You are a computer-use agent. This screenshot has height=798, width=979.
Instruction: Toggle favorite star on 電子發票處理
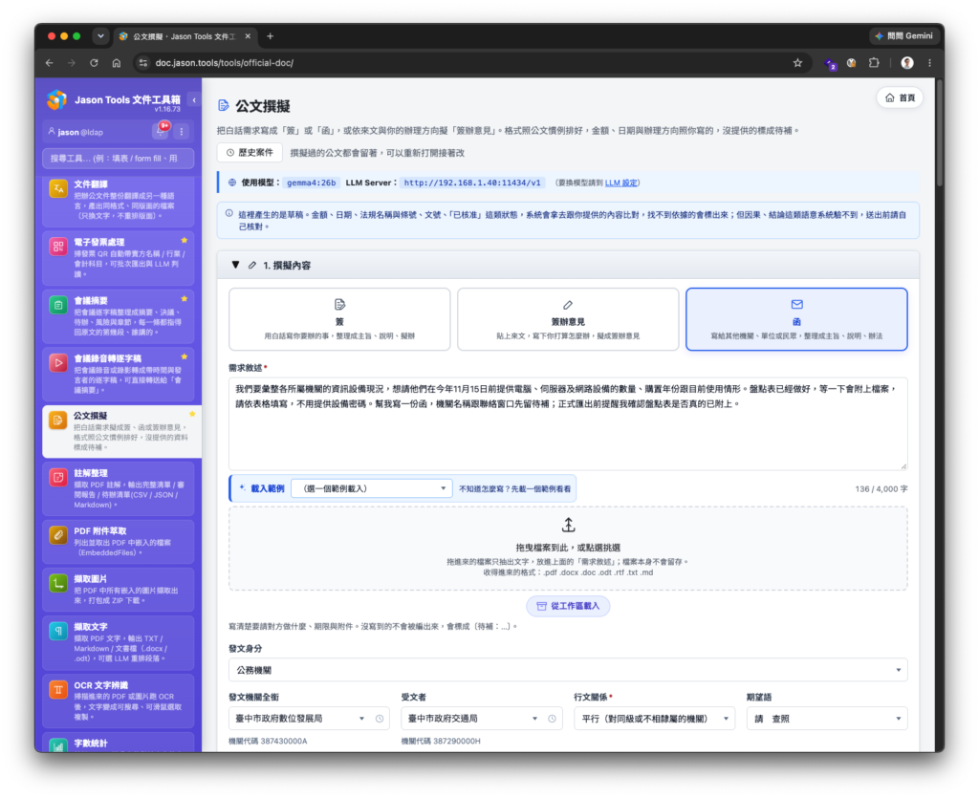click(185, 240)
